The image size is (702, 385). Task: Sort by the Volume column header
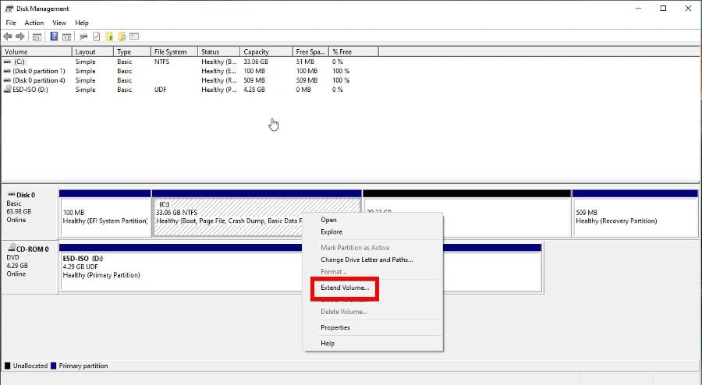36,52
